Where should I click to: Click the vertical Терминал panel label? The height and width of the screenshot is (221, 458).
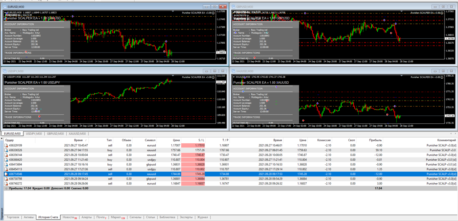(x=2, y=213)
